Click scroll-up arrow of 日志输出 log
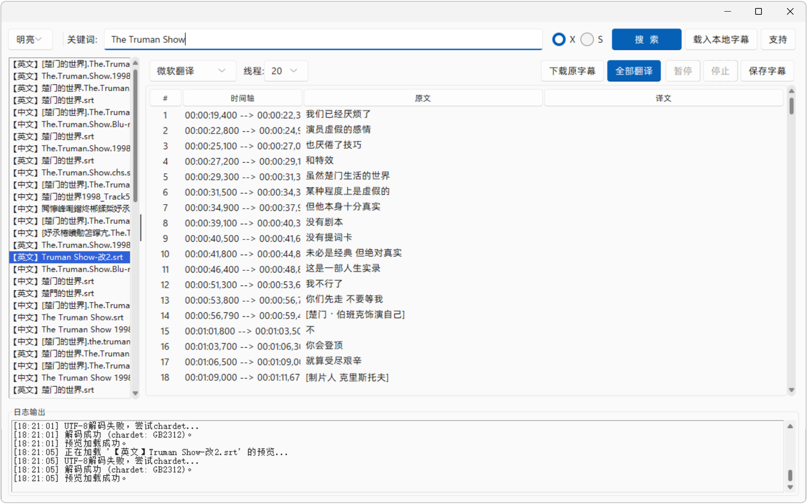This screenshot has width=807, height=504. point(790,426)
